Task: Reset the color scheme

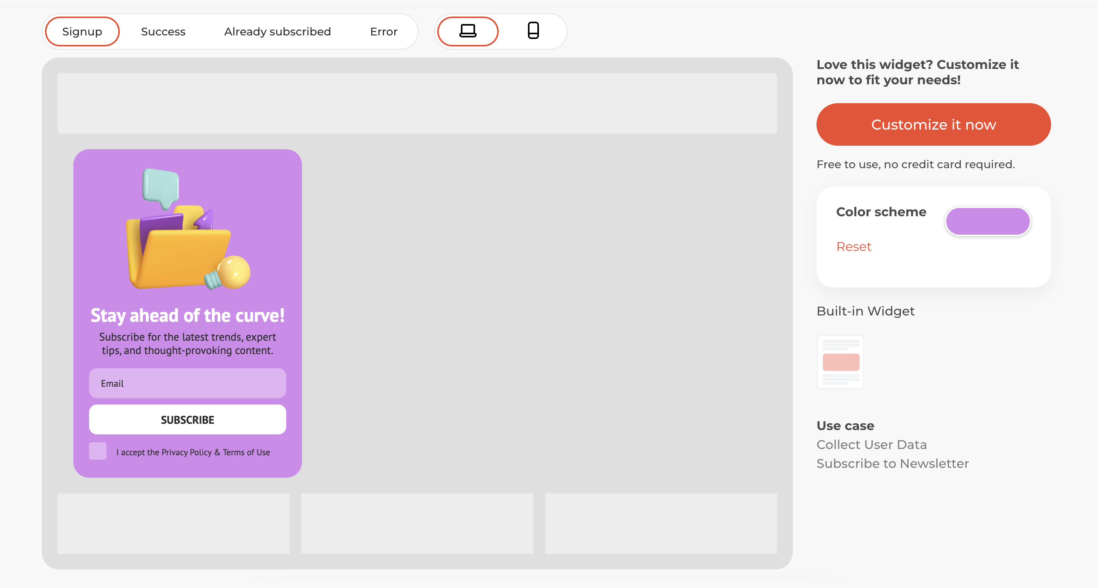Action: tap(853, 247)
